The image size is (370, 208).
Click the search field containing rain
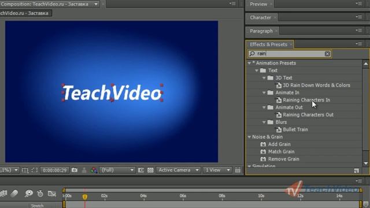[x=289, y=54]
